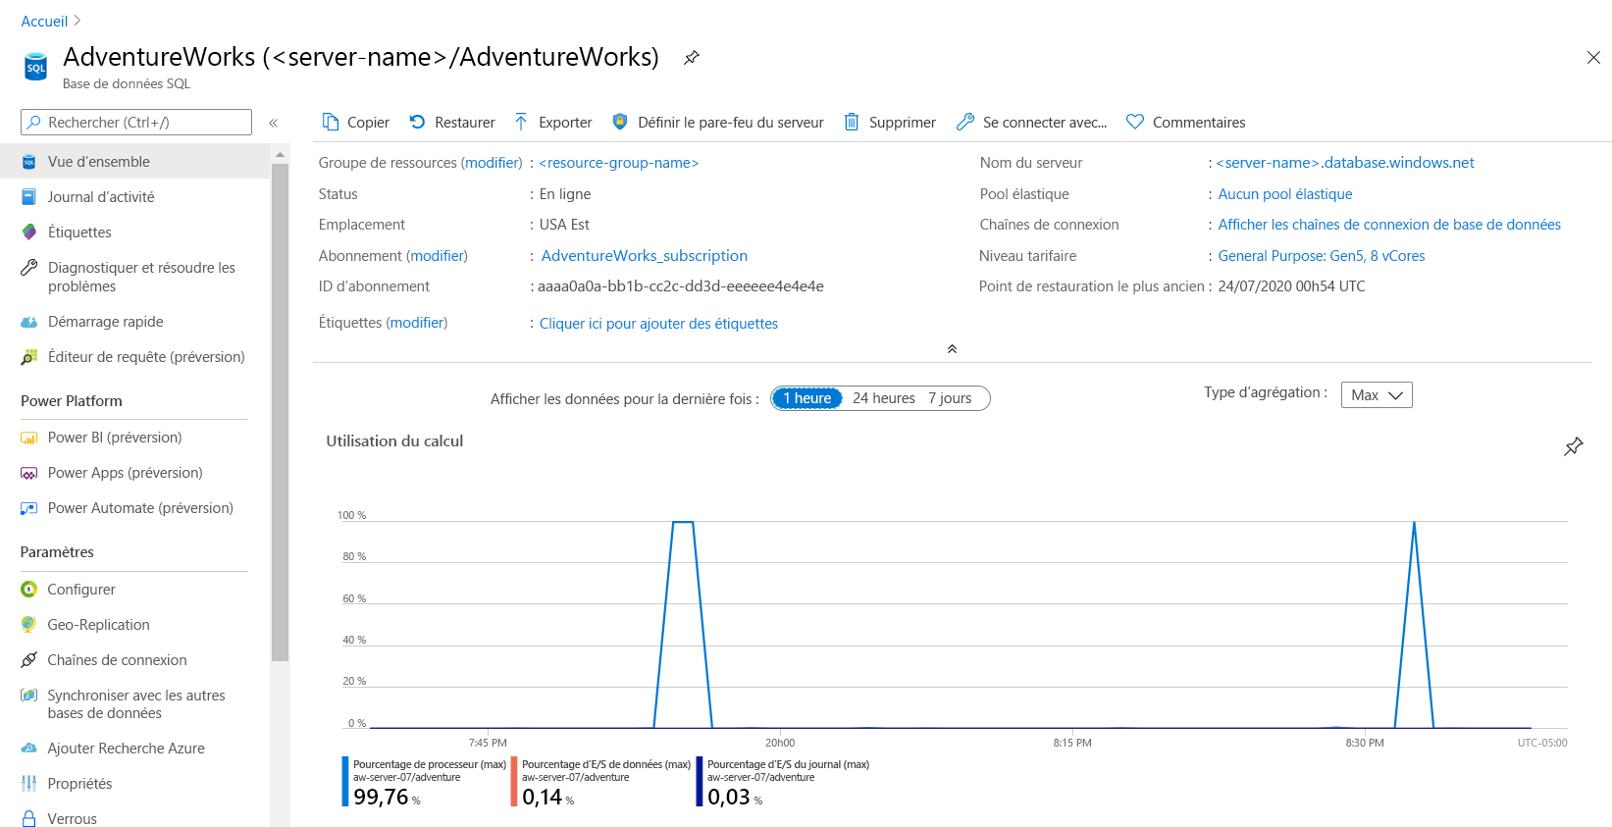Focus the Rechercher (Ctrl+/) search box
Screen dimensions: 1612x827
[136, 123]
